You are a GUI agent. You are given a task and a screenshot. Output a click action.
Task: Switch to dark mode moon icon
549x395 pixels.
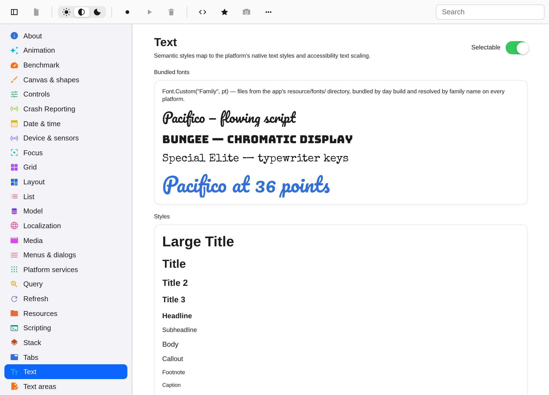point(97,12)
